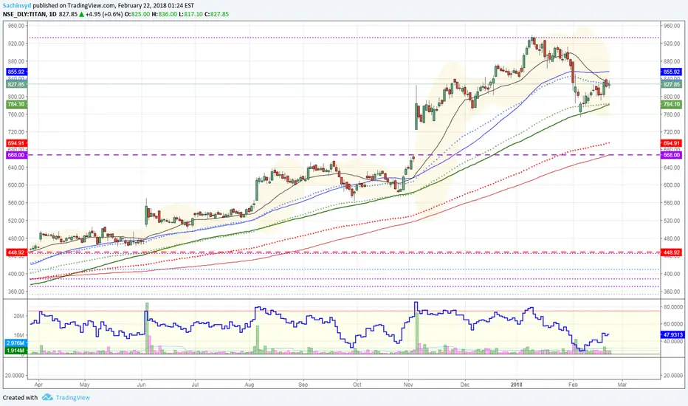The image size is (688, 406).
Task: Click the 360.00 tick on left price scale
Action: [x=16, y=292]
